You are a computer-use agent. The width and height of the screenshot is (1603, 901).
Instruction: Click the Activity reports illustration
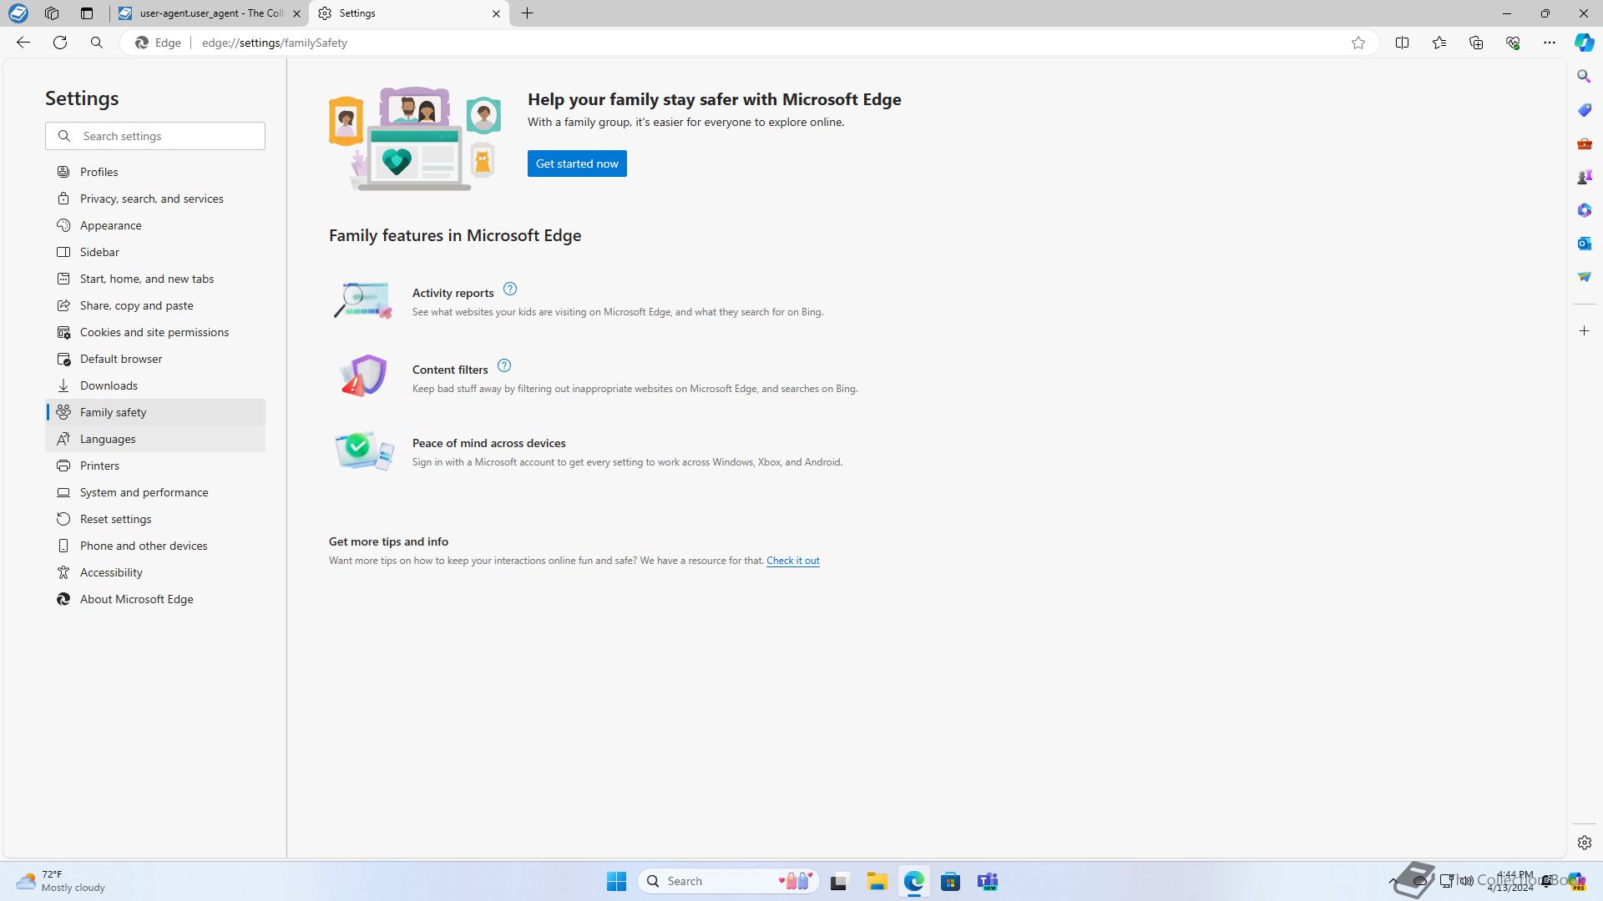(362, 300)
